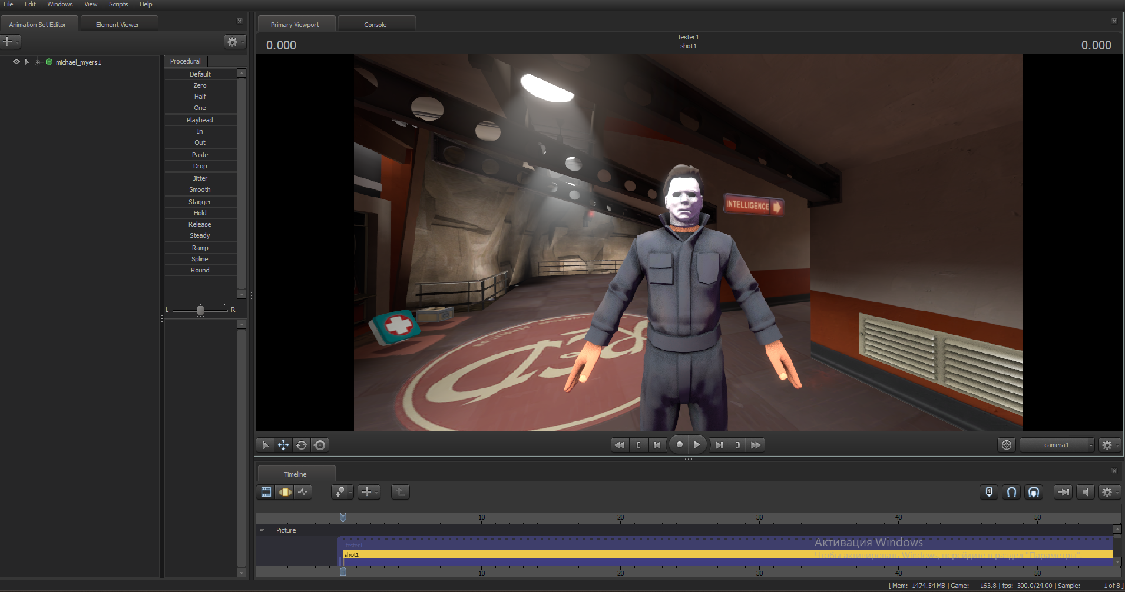Switch to the Graph Editor mode
This screenshot has height=592, width=1125.
(303, 492)
